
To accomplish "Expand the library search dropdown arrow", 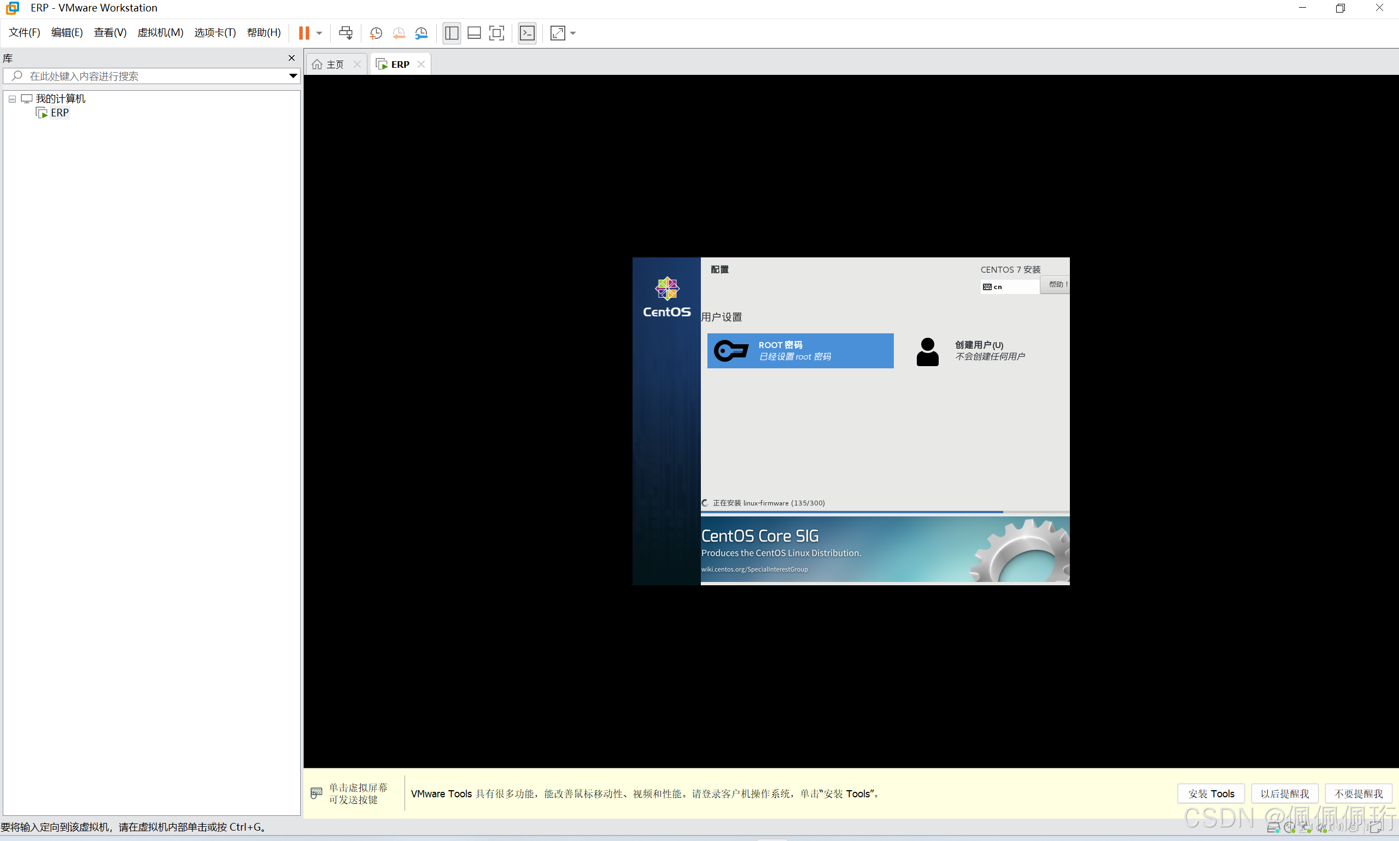I will [x=292, y=76].
